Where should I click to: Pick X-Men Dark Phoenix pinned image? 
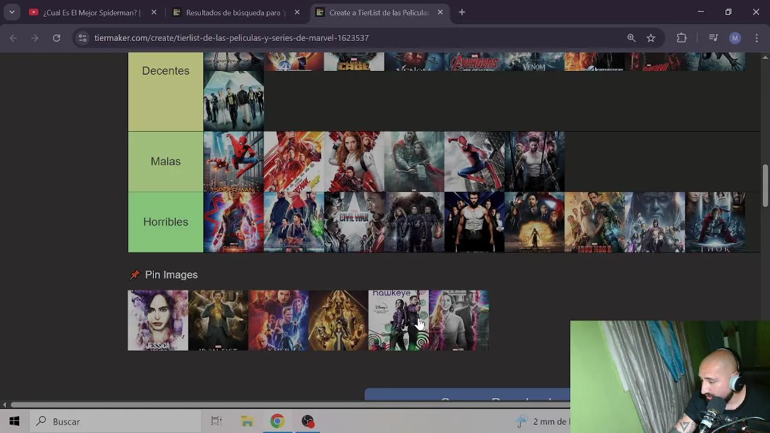[278, 321]
